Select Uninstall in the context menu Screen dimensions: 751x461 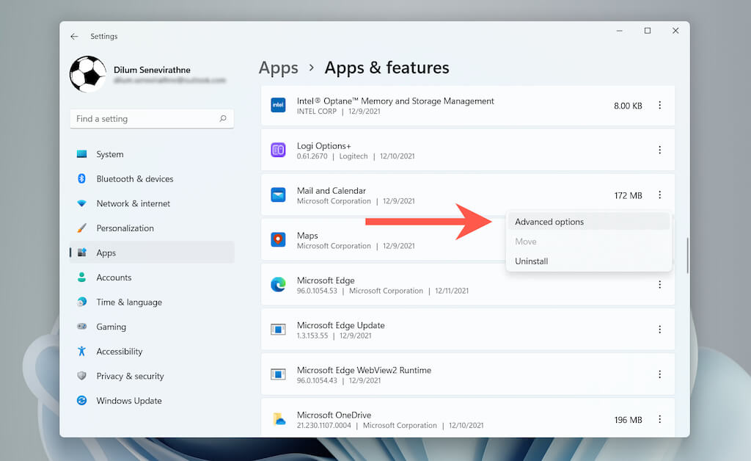532,261
